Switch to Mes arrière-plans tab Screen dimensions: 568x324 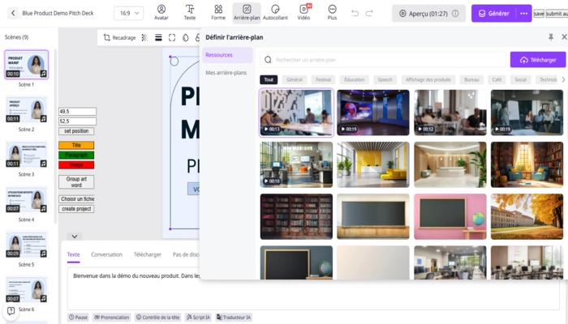click(x=226, y=73)
